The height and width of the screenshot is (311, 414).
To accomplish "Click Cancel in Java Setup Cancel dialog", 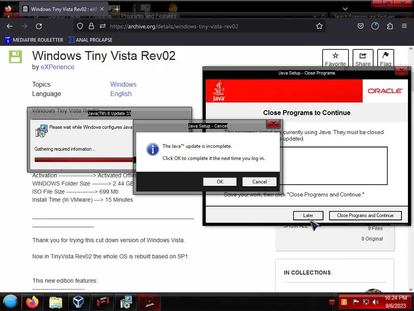I will click(259, 182).
